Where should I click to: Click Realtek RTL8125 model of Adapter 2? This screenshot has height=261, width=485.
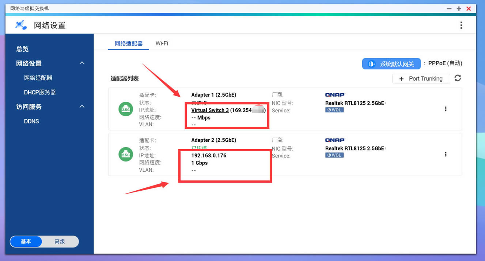point(355,148)
